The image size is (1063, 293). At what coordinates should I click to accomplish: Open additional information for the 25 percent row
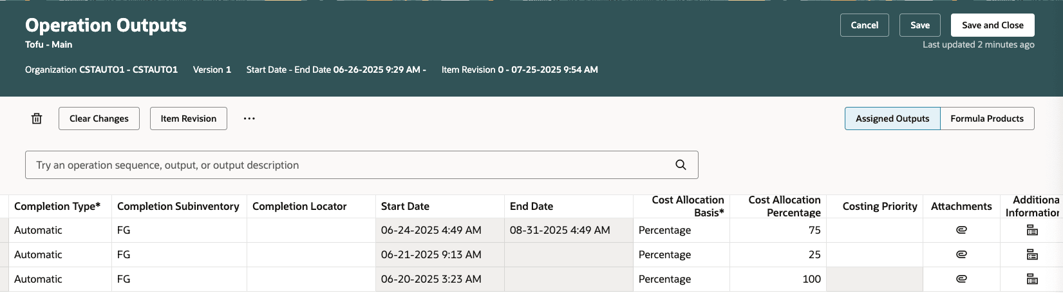pos(1031,254)
